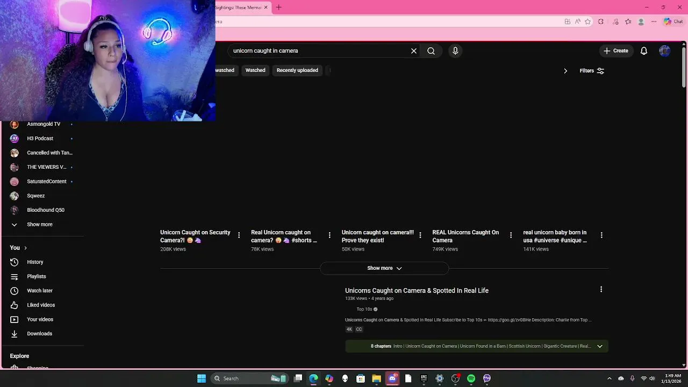Screen dimensions: 688x387
Task: Toggle Read aloud icon in address bar
Action: [577, 21]
